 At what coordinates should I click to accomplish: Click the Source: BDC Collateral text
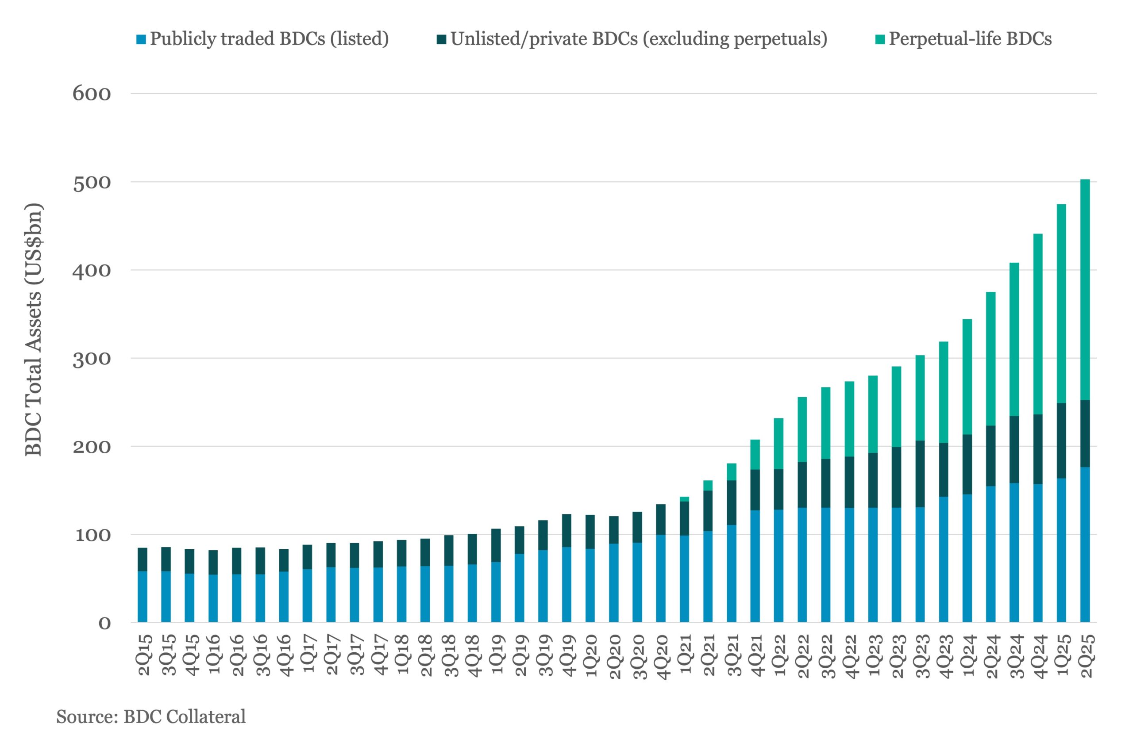coord(151,716)
